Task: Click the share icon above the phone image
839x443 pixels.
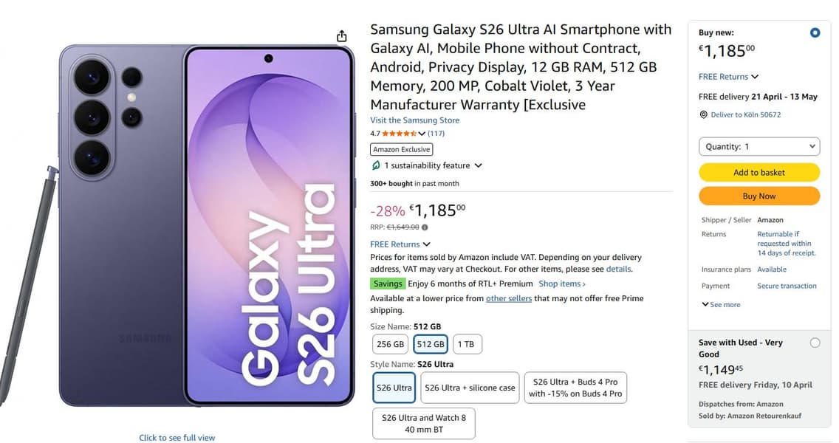Action: coord(341,35)
